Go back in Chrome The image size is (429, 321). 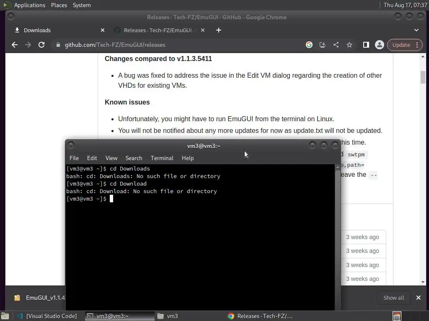click(15, 45)
